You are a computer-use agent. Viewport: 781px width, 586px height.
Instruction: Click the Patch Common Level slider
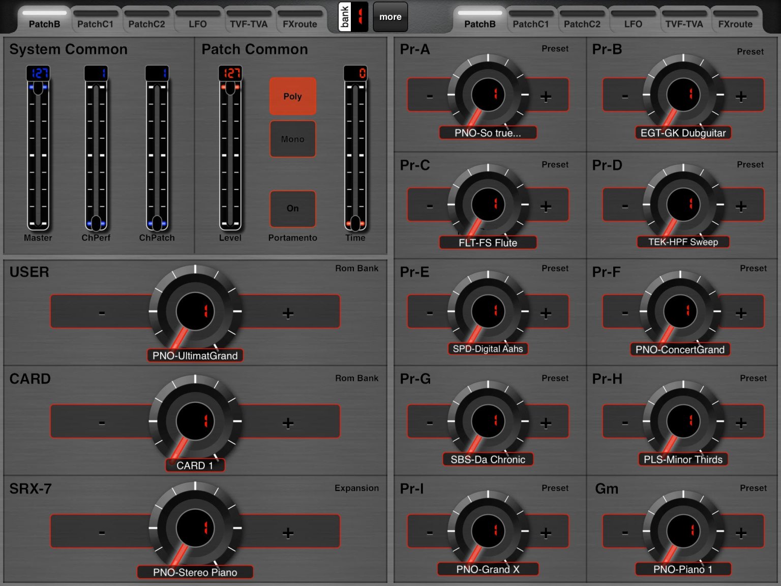(x=230, y=155)
